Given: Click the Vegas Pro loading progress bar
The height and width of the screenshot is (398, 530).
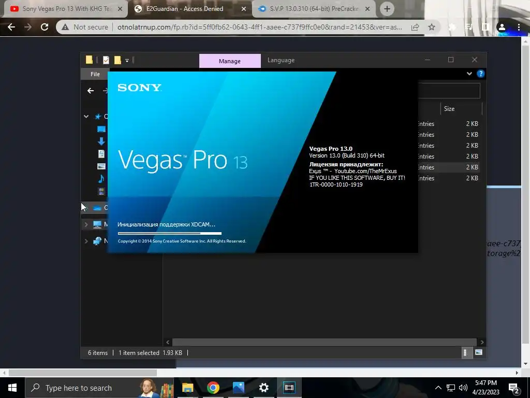Looking at the screenshot, I should coord(170,233).
